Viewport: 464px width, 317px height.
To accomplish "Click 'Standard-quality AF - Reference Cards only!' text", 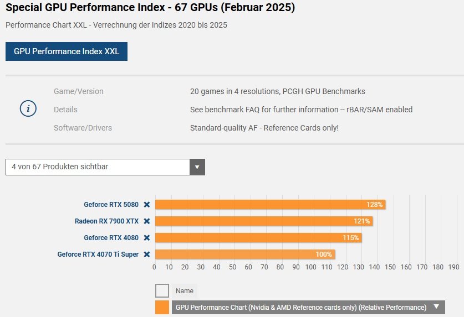I will tap(264, 128).
